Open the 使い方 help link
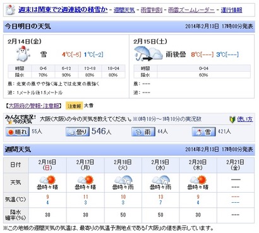259x233 pixels. [245, 119]
